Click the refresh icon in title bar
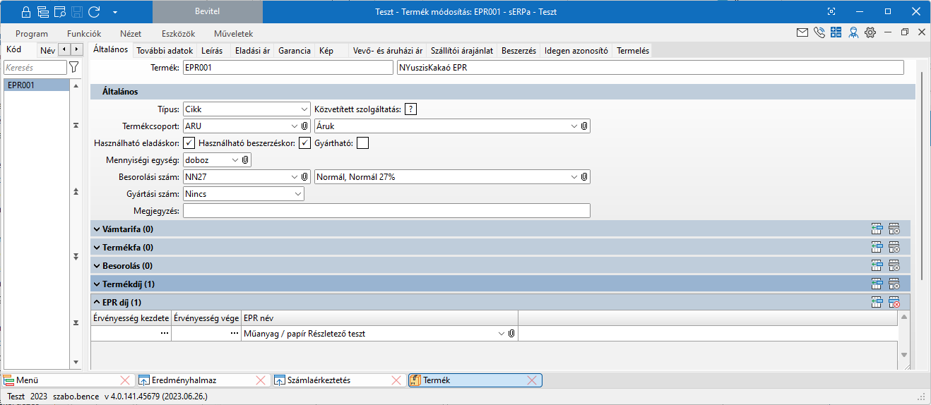Screen dimensions: 931x405 coord(94,11)
